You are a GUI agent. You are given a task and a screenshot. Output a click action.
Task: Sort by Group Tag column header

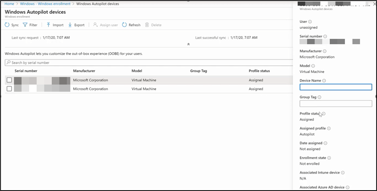point(198,71)
